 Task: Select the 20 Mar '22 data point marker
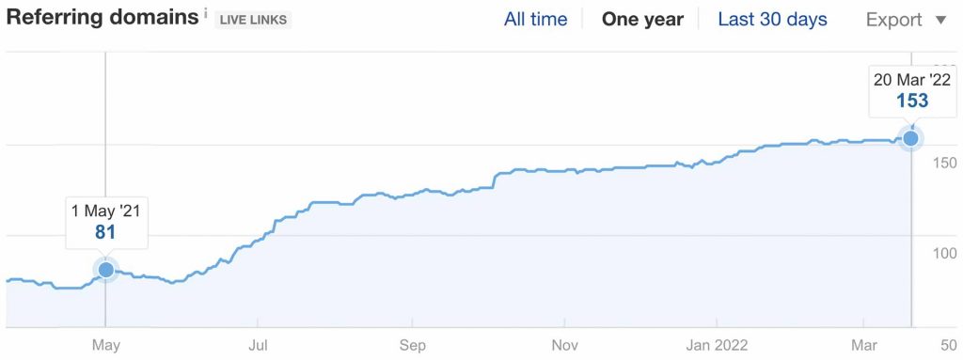coord(910,138)
